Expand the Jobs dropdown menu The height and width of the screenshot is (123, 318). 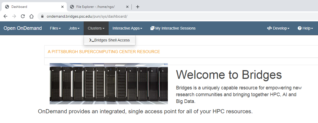(x=74, y=28)
